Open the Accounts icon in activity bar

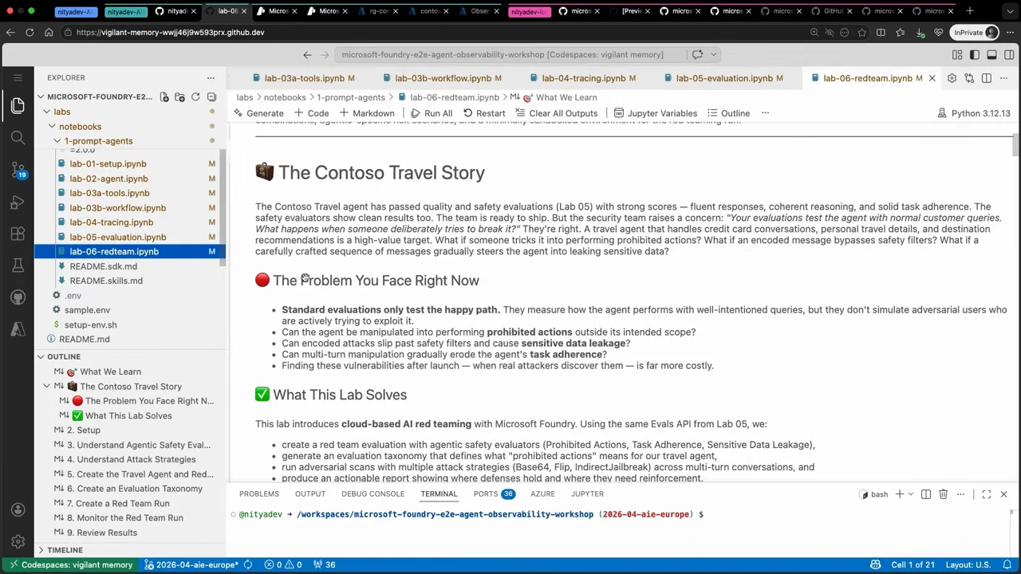click(x=18, y=510)
